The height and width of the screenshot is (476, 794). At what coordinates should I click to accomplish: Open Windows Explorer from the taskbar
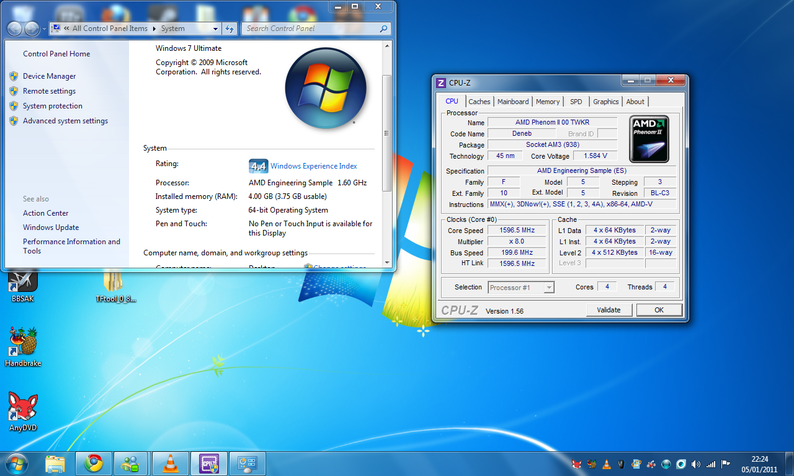click(55, 464)
